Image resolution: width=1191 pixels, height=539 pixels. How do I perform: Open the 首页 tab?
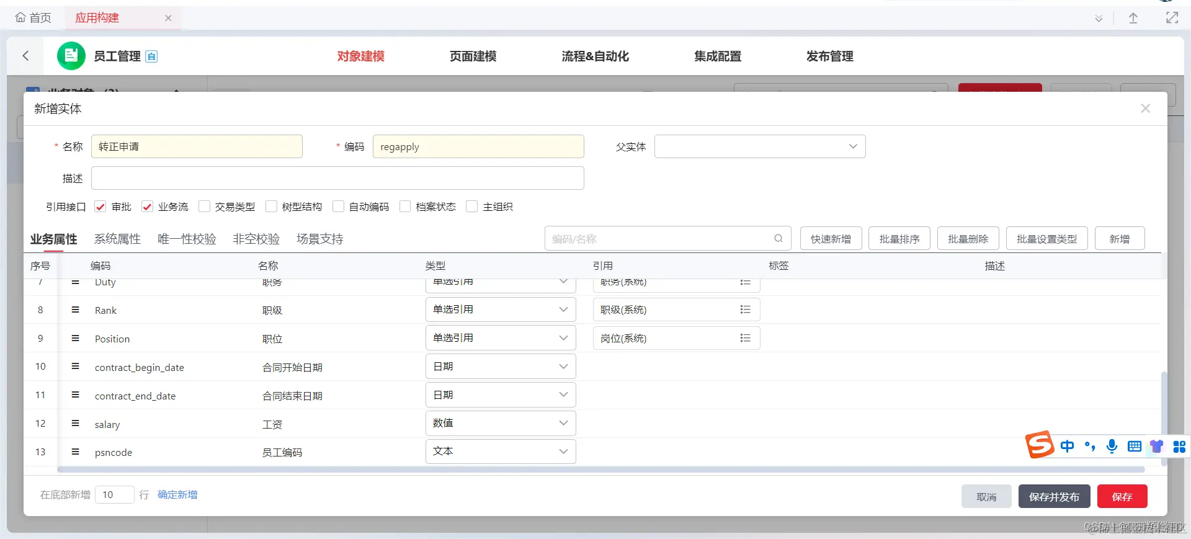pyautogui.click(x=33, y=18)
